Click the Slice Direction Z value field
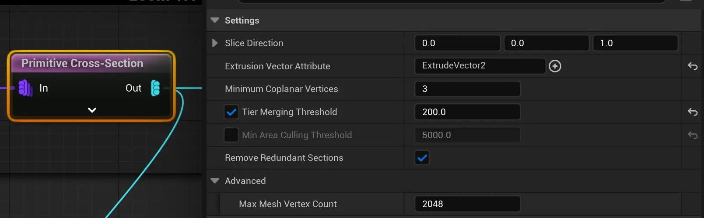 coord(635,43)
